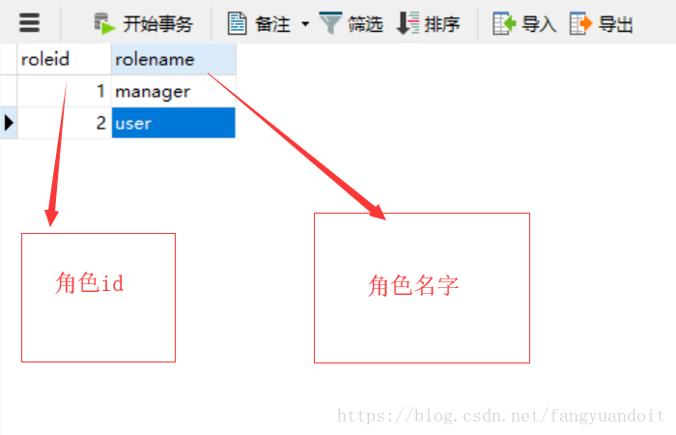Click the 导出 export icon
This screenshot has width=676, height=435.
click(x=580, y=23)
